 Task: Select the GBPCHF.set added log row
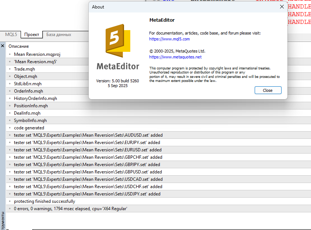(159, 157)
